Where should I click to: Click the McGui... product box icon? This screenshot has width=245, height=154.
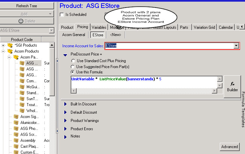coord(22,87)
